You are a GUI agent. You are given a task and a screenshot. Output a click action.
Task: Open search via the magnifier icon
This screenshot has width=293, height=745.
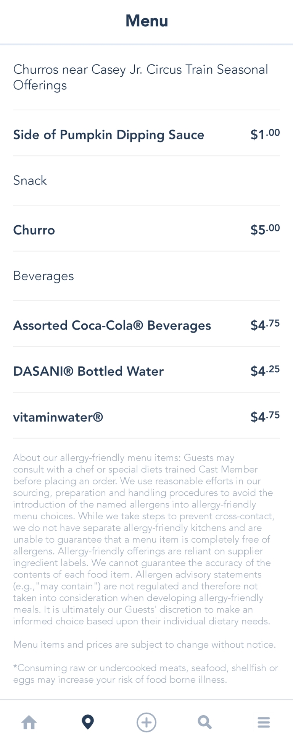(x=204, y=722)
